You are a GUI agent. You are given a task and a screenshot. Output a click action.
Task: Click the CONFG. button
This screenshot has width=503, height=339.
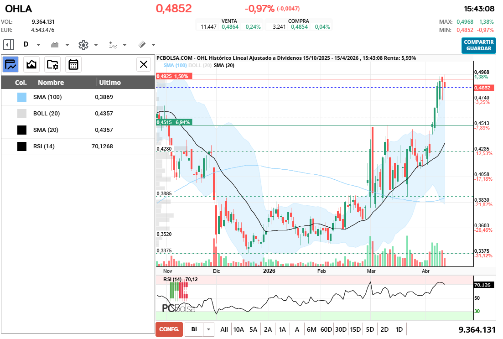[169, 329]
